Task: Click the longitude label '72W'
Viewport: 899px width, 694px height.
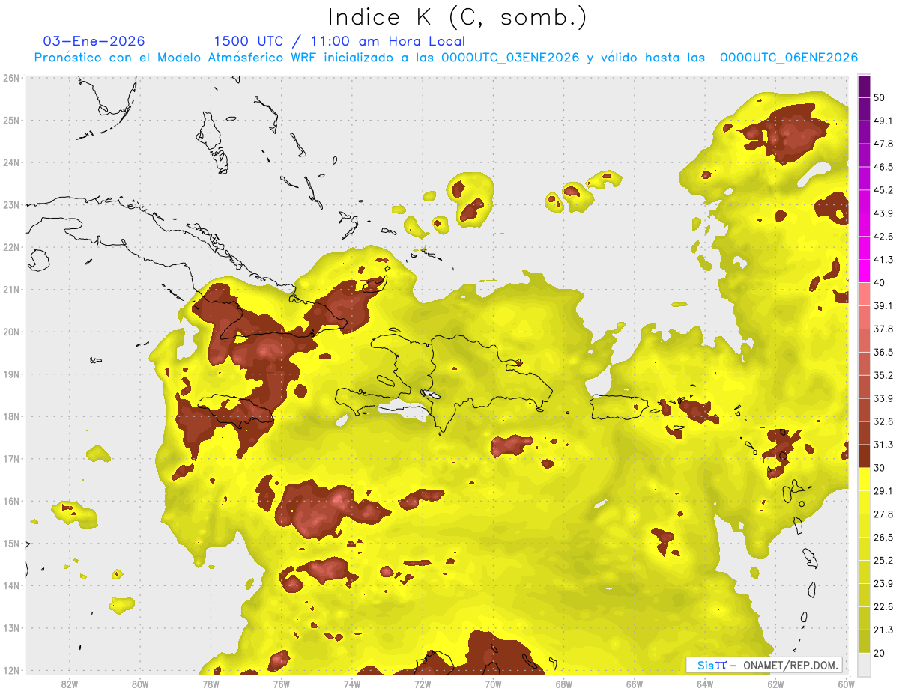Action: [x=423, y=684]
